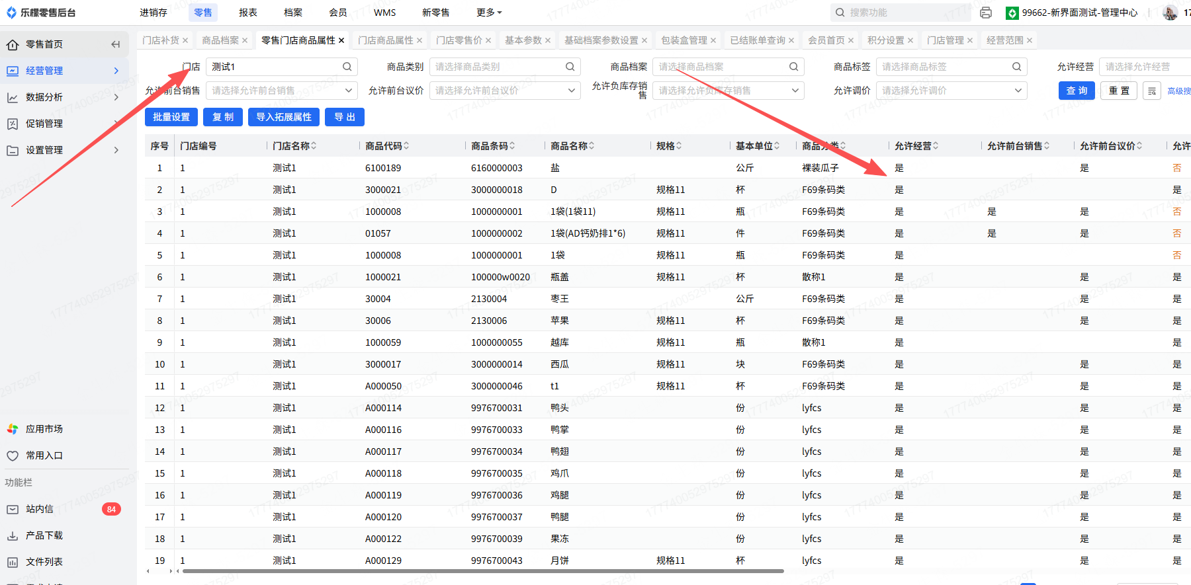Focus the 搜索功能 search box
Screen dimensions: 1191x585
(x=900, y=13)
